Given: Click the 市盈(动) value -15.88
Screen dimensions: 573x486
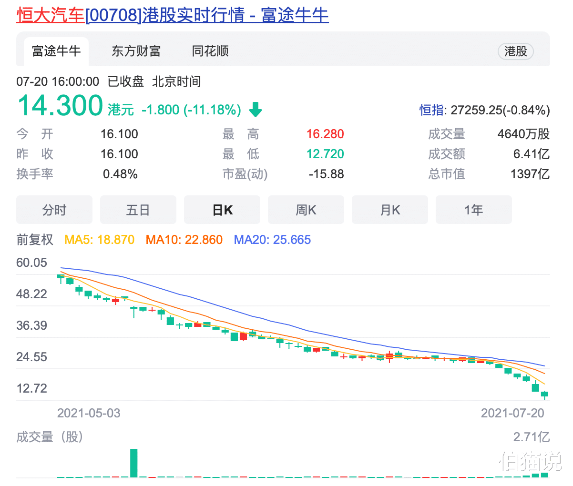Looking at the screenshot, I should point(326,174).
